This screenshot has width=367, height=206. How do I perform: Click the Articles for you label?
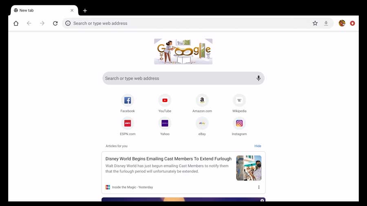click(x=116, y=146)
